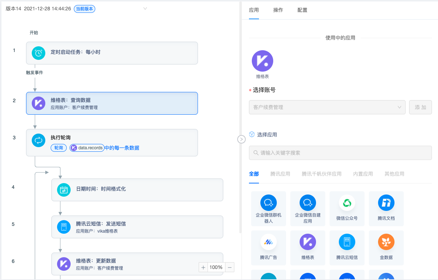The image size is (438, 280).
Task: Click the 当前版本 badge
Action: click(x=85, y=9)
